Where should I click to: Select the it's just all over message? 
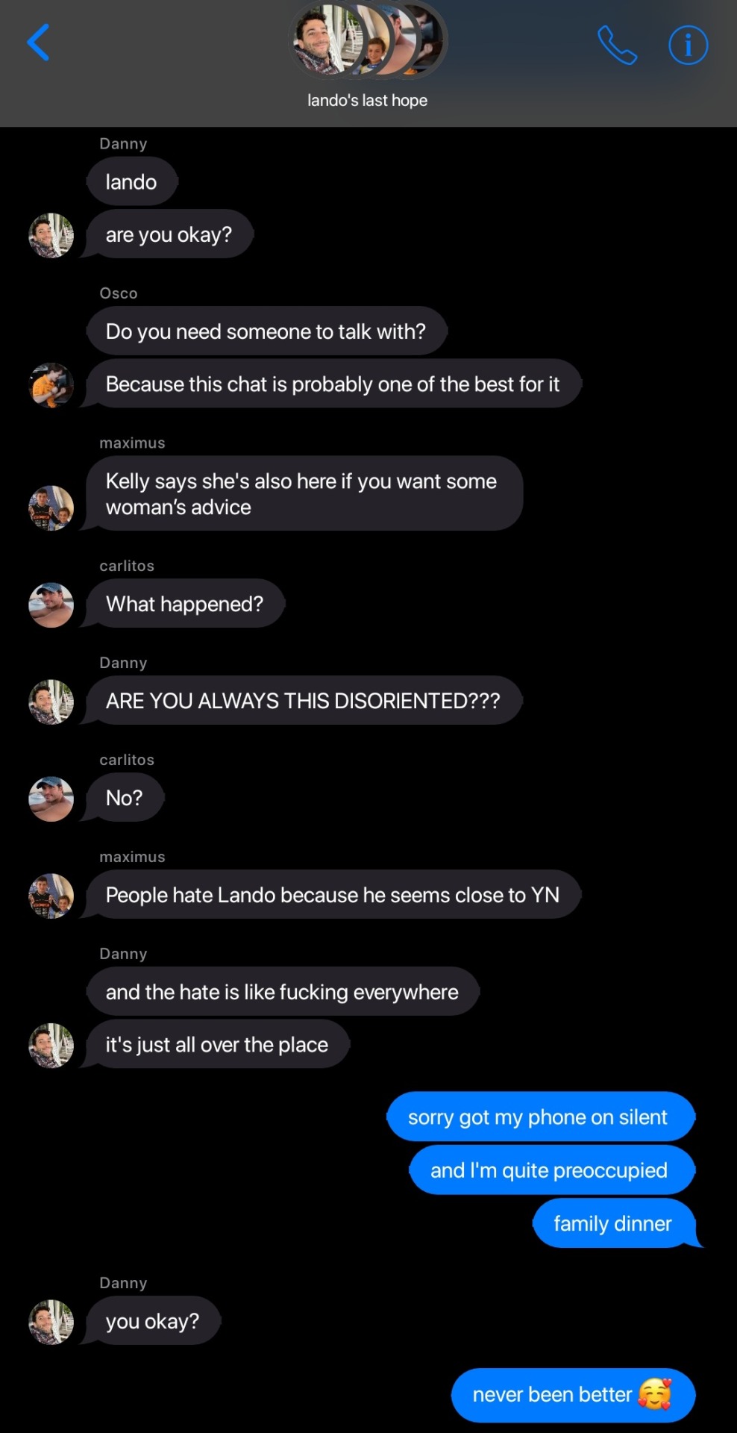(x=216, y=1043)
